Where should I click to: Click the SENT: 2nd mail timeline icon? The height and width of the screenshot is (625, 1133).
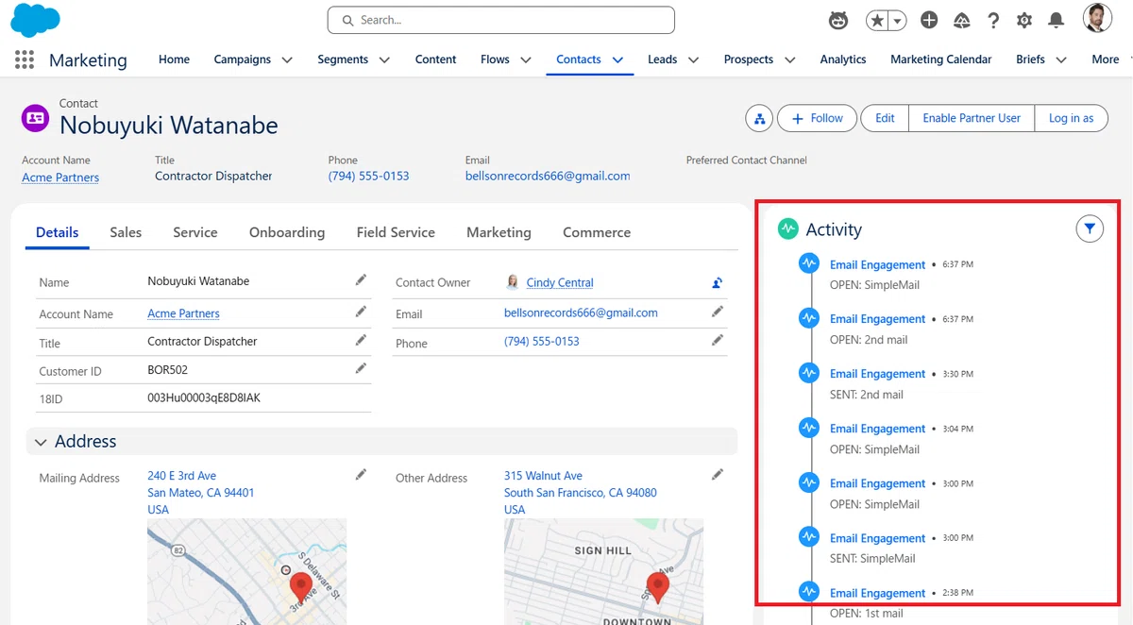tap(808, 373)
